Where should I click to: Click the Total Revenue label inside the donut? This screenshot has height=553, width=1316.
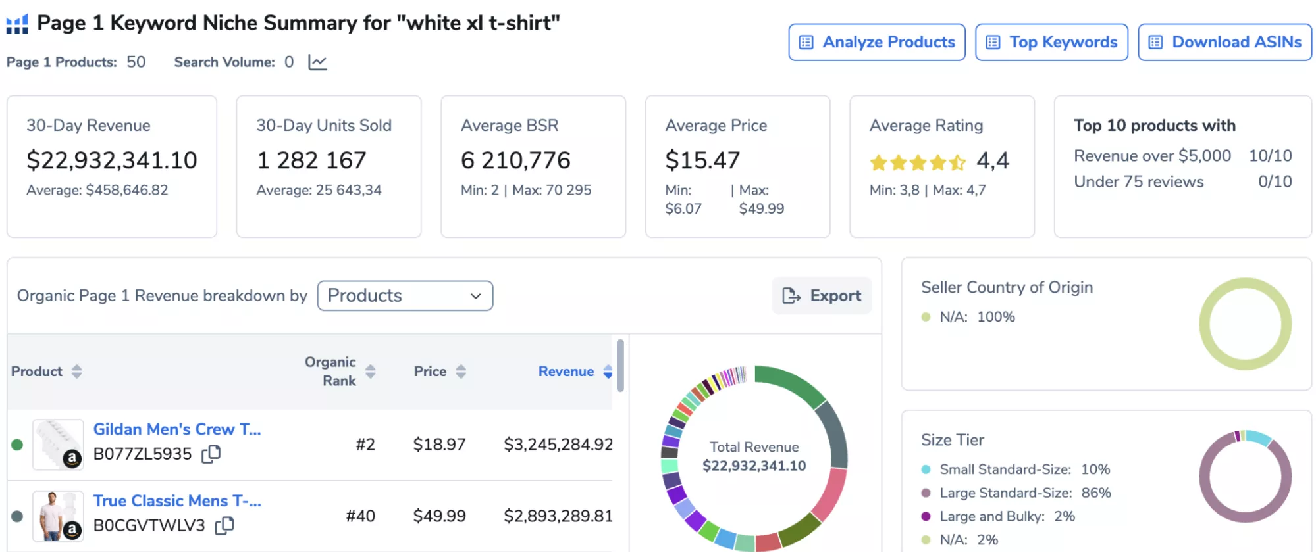754,447
